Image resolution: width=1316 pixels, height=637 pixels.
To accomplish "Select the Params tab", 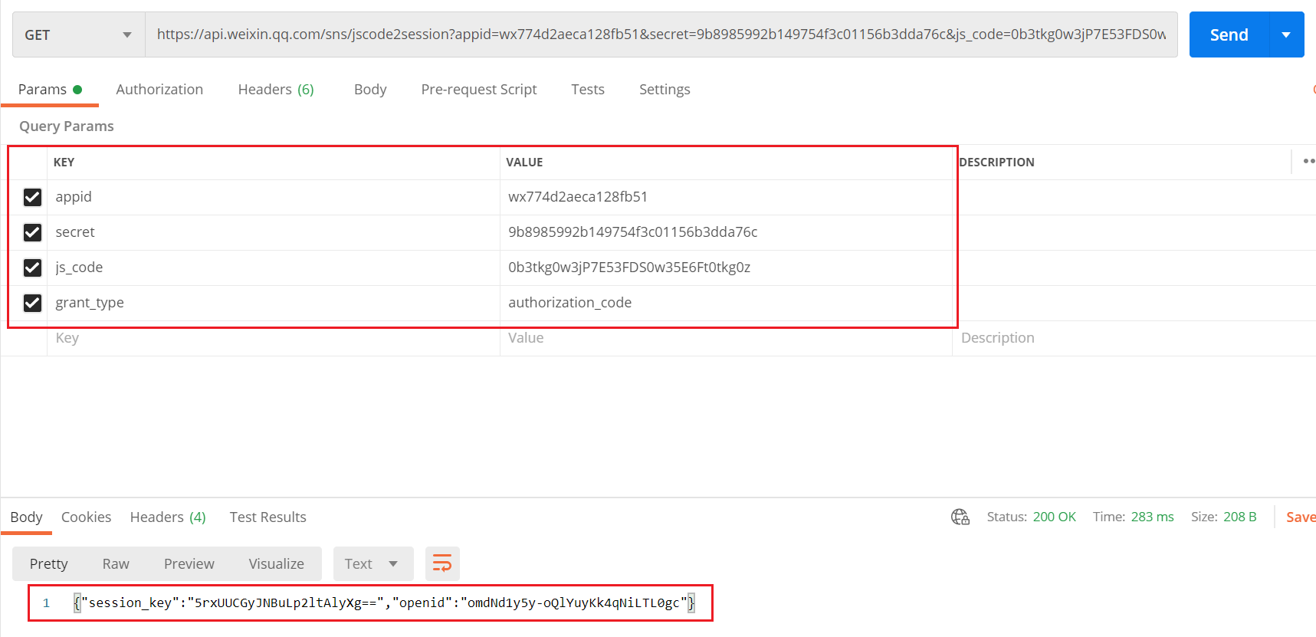I will (x=50, y=90).
